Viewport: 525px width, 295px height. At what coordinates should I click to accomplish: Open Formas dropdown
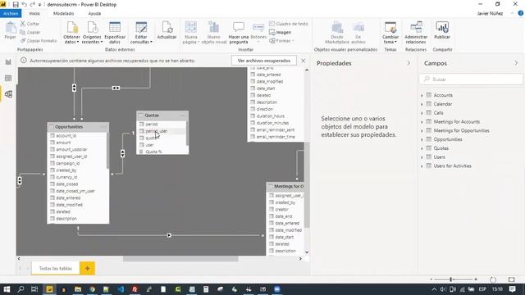(x=282, y=40)
